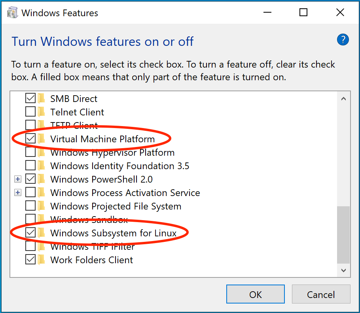Disable Work Folders Client
Image resolution: width=360 pixels, height=313 pixels.
pos(30,260)
